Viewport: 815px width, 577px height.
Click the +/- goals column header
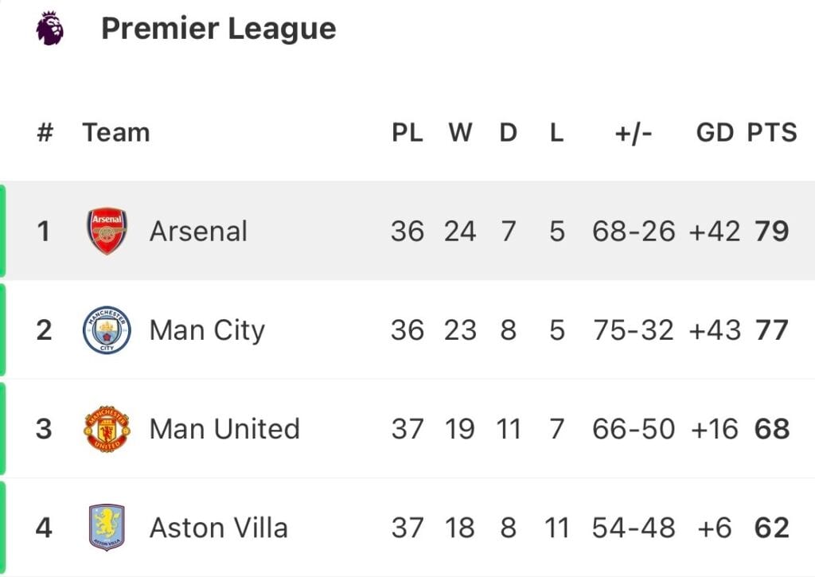click(x=633, y=134)
